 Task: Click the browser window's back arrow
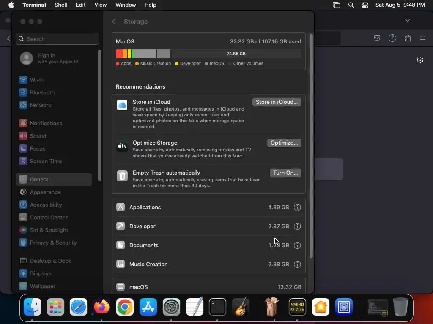(9, 38)
